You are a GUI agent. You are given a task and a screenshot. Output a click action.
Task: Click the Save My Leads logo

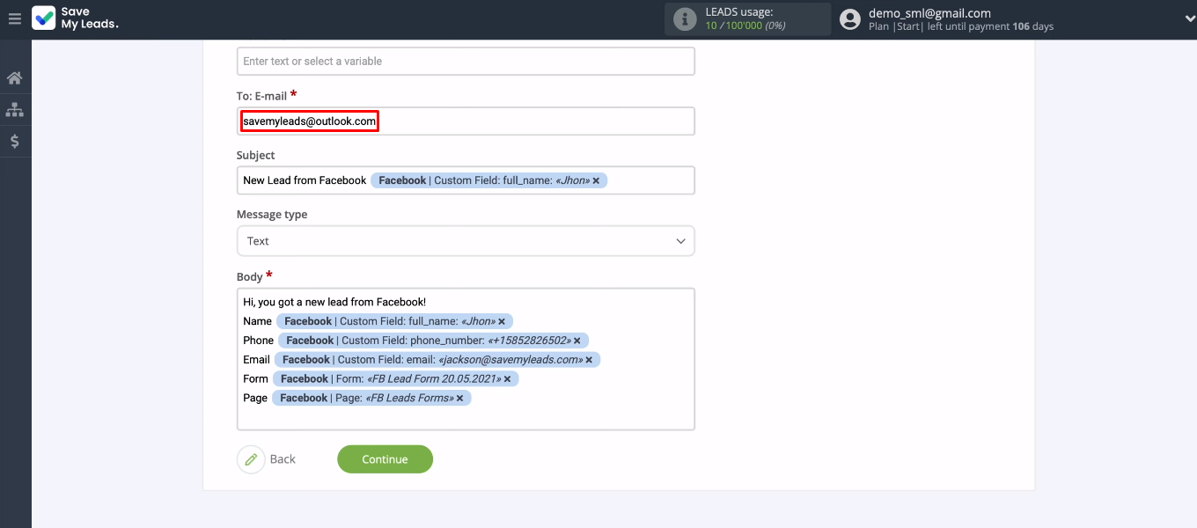pos(75,18)
